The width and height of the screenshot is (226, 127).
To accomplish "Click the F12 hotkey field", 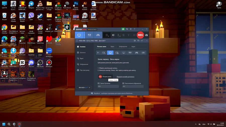I will [108, 86].
